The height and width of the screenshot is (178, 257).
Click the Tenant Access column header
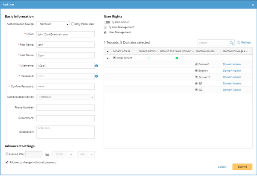[x=121, y=51]
